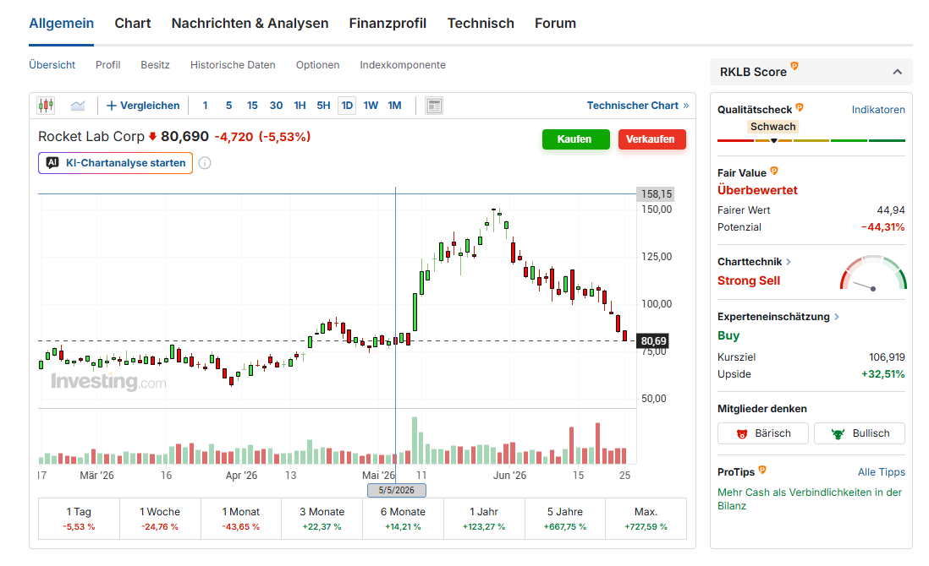Select the 1H interval
This screenshot has width=929, height=566.
pos(300,106)
